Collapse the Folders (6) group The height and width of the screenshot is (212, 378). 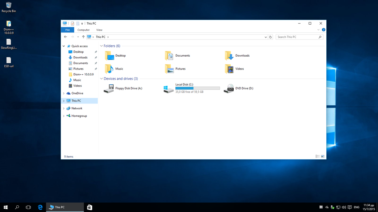pos(102,46)
